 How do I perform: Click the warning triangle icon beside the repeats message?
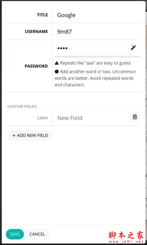57,63
